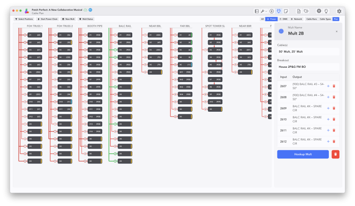The height and width of the screenshot is (206, 355).
Task: Delete output row 2610 with trash icon
Action: pos(334,120)
